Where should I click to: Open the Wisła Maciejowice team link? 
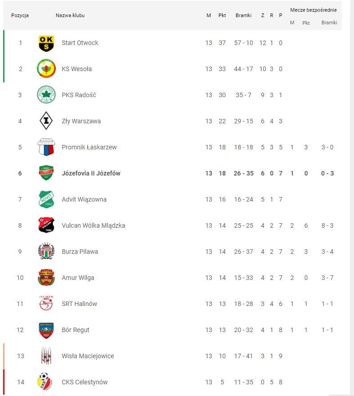coord(88,356)
